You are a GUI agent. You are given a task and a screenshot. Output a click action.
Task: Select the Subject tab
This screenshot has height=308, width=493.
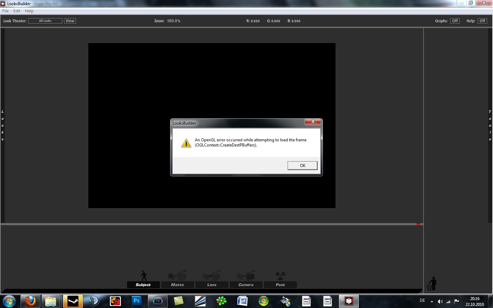pos(143,285)
